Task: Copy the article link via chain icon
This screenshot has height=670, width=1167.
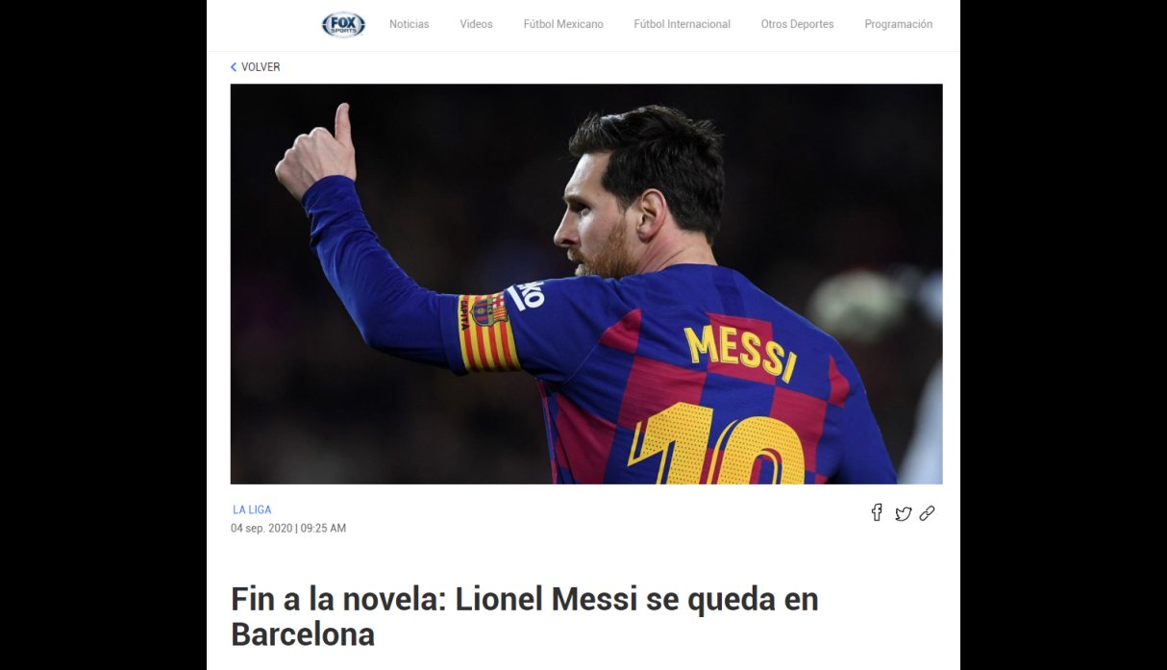Action: coord(927,513)
